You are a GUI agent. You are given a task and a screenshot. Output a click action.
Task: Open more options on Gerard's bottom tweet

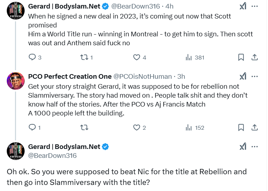point(255,146)
